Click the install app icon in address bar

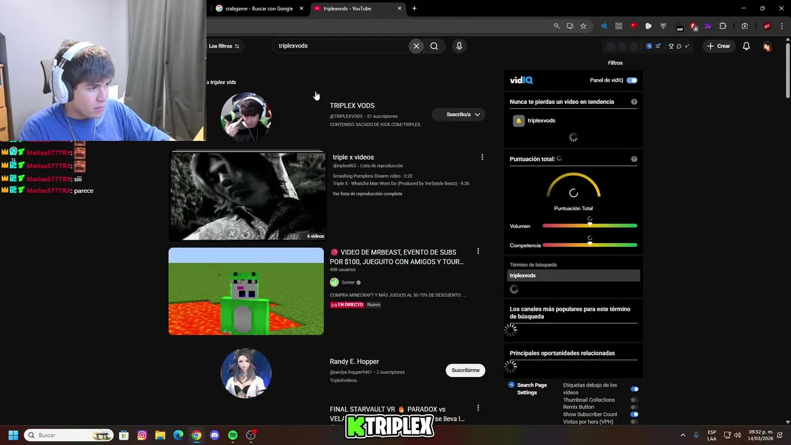point(570,26)
